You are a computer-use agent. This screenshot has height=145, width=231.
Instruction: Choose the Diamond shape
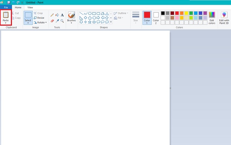coord(85,18)
